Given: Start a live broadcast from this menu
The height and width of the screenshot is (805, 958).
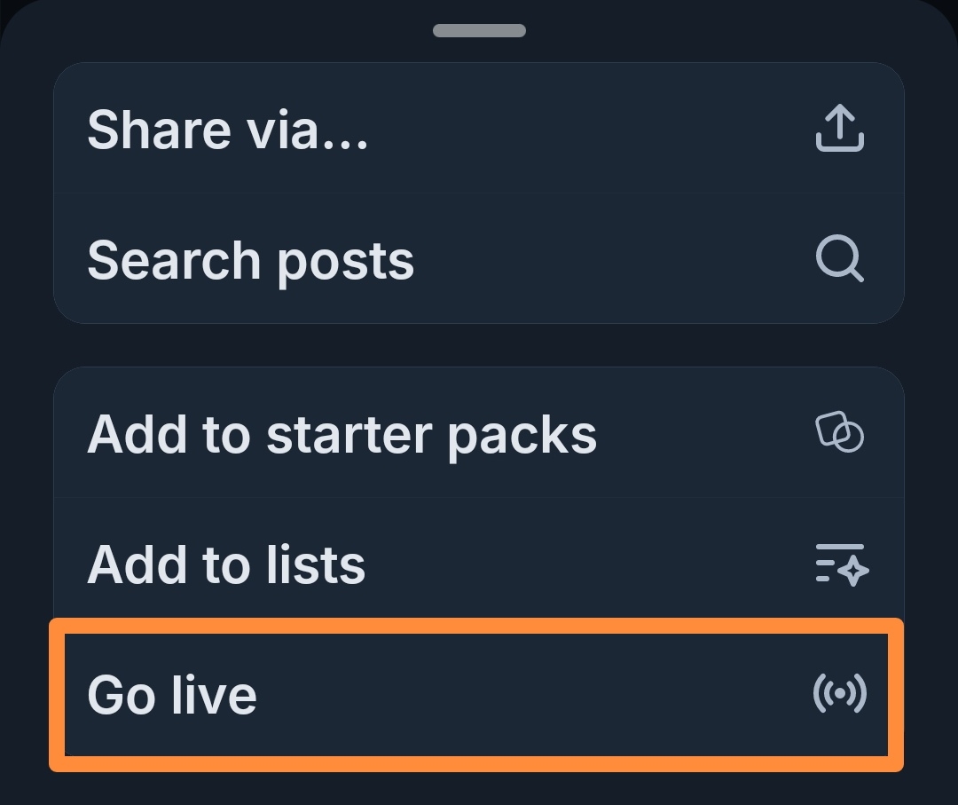Looking at the screenshot, I should tap(477, 694).
